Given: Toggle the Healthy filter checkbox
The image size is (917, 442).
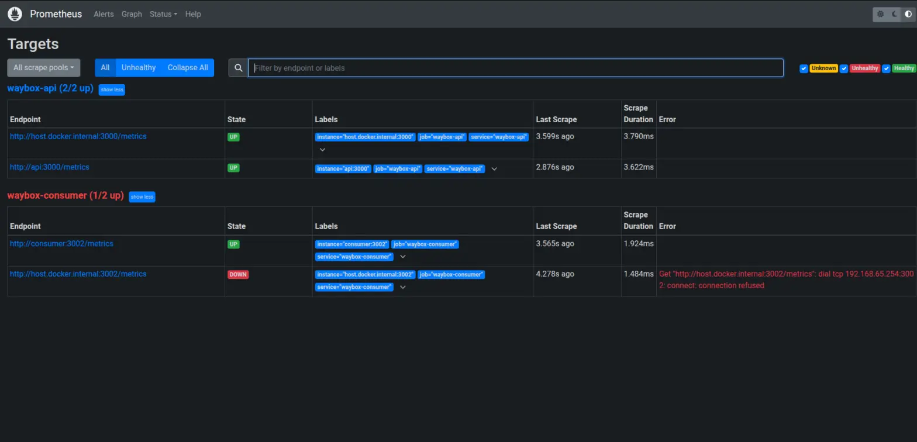Looking at the screenshot, I should coord(887,68).
